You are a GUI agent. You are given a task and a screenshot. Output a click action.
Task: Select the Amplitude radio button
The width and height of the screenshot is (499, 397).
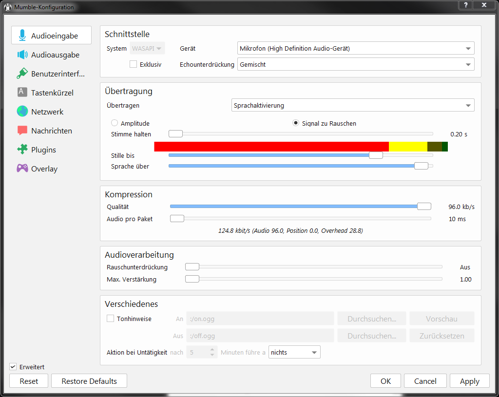pos(115,123)
